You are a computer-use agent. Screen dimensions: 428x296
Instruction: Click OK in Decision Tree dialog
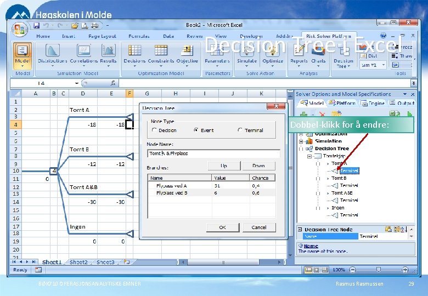223,227
